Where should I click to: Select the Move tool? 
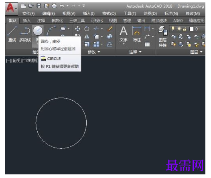pos(78,29)
